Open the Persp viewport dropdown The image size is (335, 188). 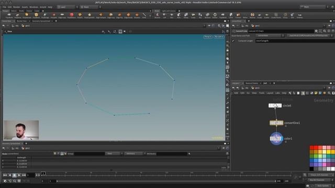207,37
